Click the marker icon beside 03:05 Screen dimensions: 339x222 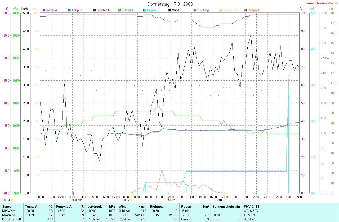coord(73,200)
